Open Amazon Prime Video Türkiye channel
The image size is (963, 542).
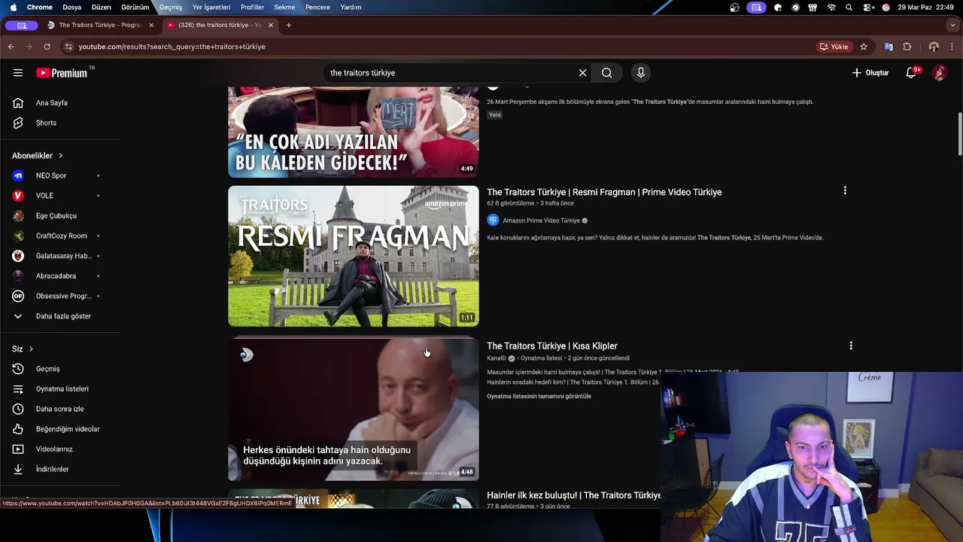(x=541, y=221)
